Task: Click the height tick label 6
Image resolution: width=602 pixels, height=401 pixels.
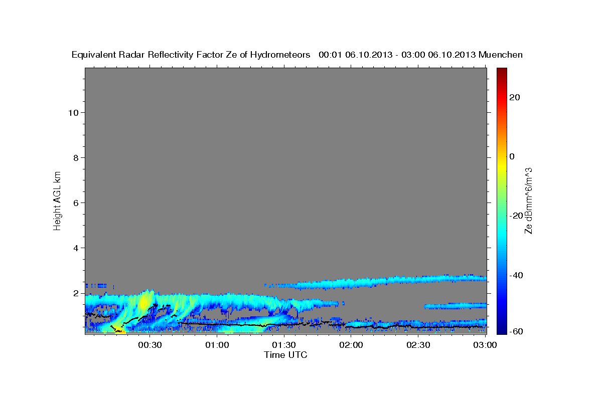Action: [x=75, y=203]
